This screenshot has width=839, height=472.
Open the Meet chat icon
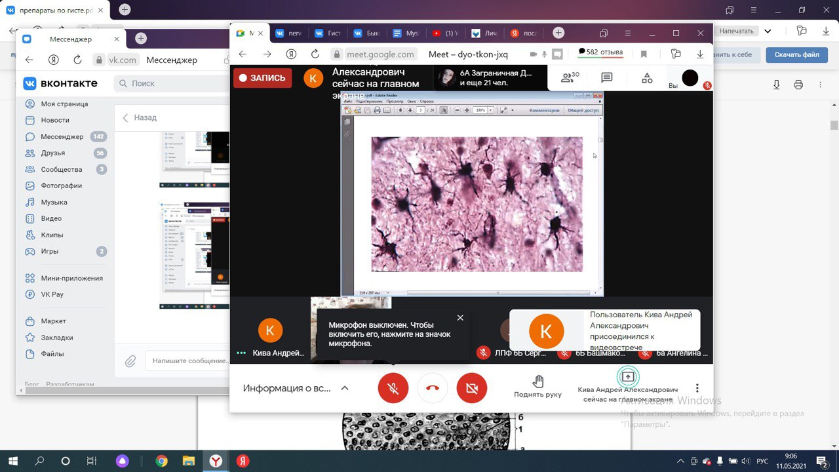[x=607, y=78]
